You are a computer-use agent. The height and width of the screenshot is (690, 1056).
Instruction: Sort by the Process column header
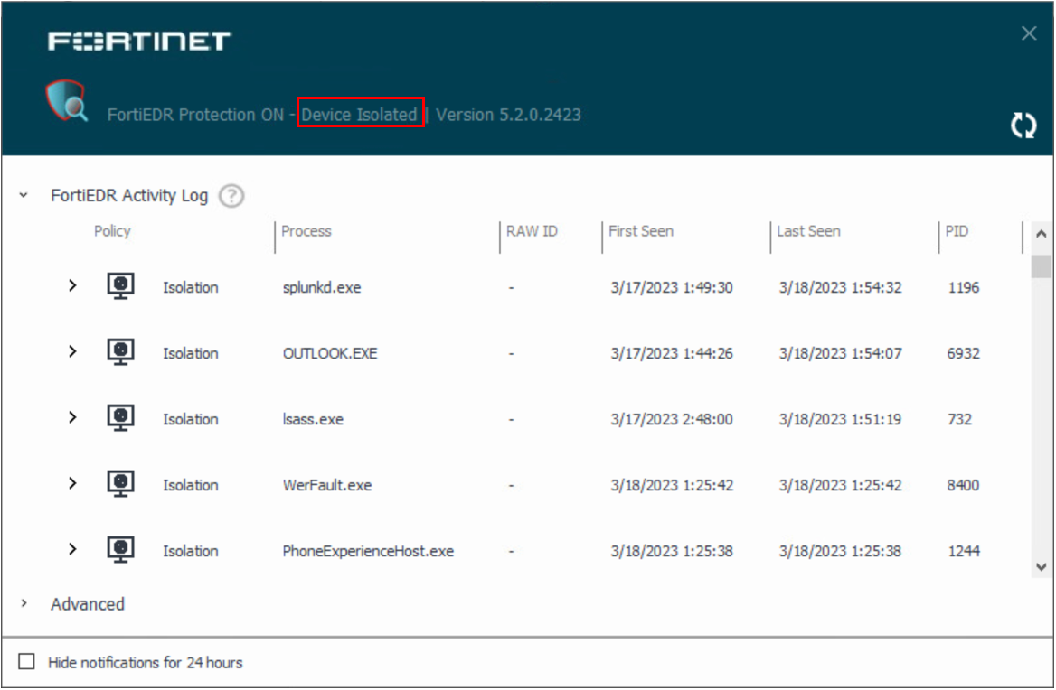tap(306, 231)
